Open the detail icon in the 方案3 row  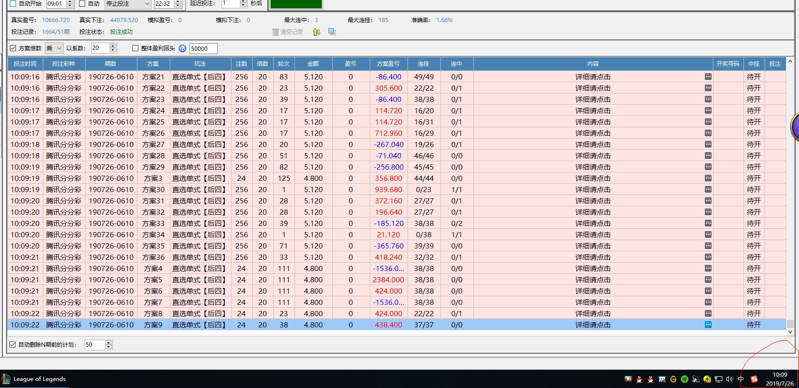pos(708,178)
